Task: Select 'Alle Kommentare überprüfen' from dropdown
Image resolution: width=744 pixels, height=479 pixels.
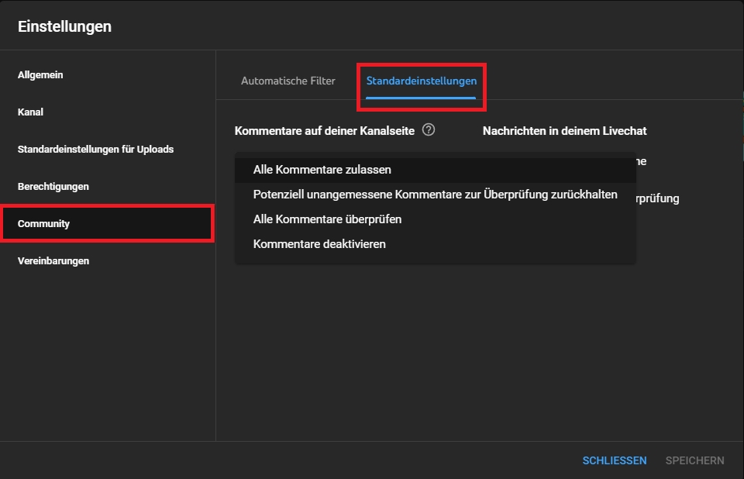Action: click(327, 219)
